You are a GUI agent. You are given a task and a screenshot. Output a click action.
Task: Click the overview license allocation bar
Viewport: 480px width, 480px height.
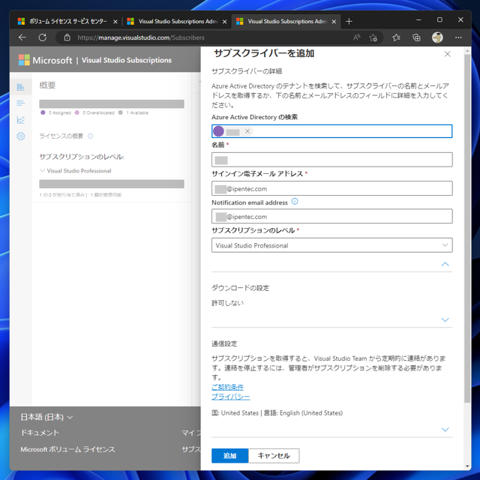(x=112, y=103)
